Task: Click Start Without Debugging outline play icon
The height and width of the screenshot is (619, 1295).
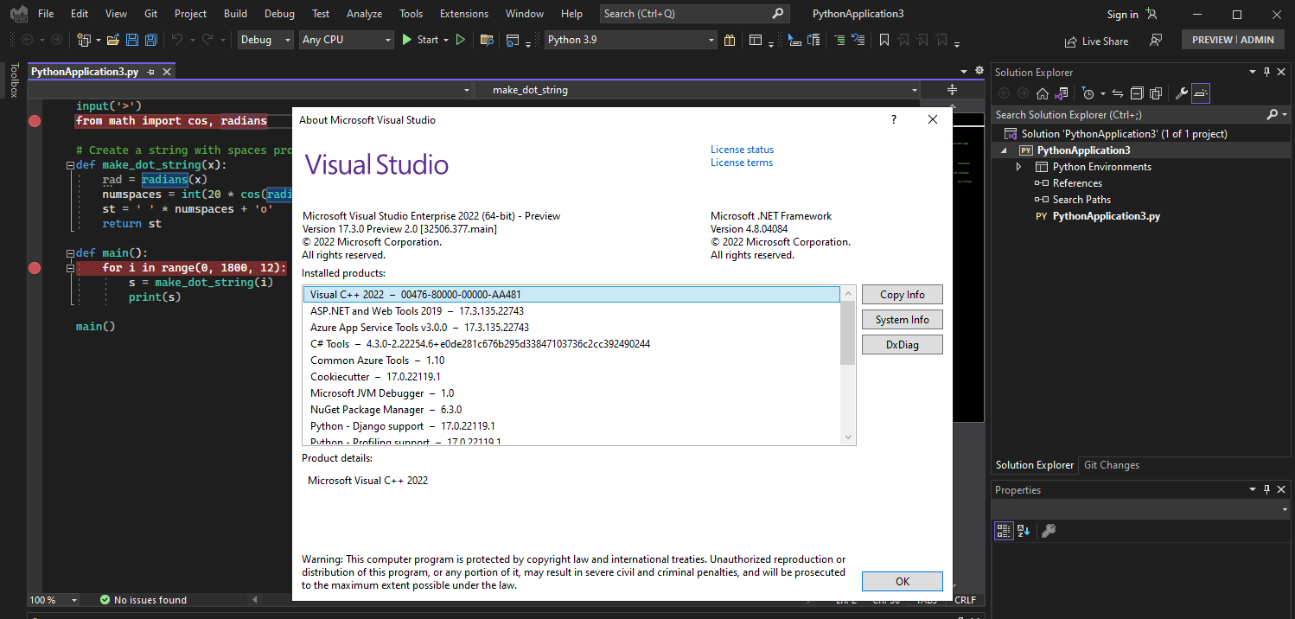Action: pos(461,40)
